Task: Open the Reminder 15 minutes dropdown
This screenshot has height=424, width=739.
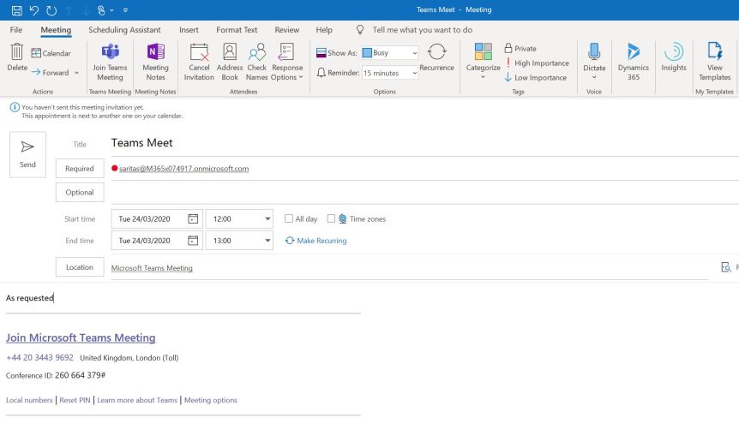Action: (x=415, y=74)
